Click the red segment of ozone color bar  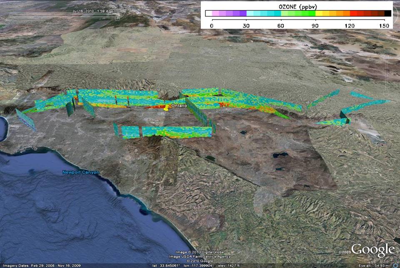[367, 13]
